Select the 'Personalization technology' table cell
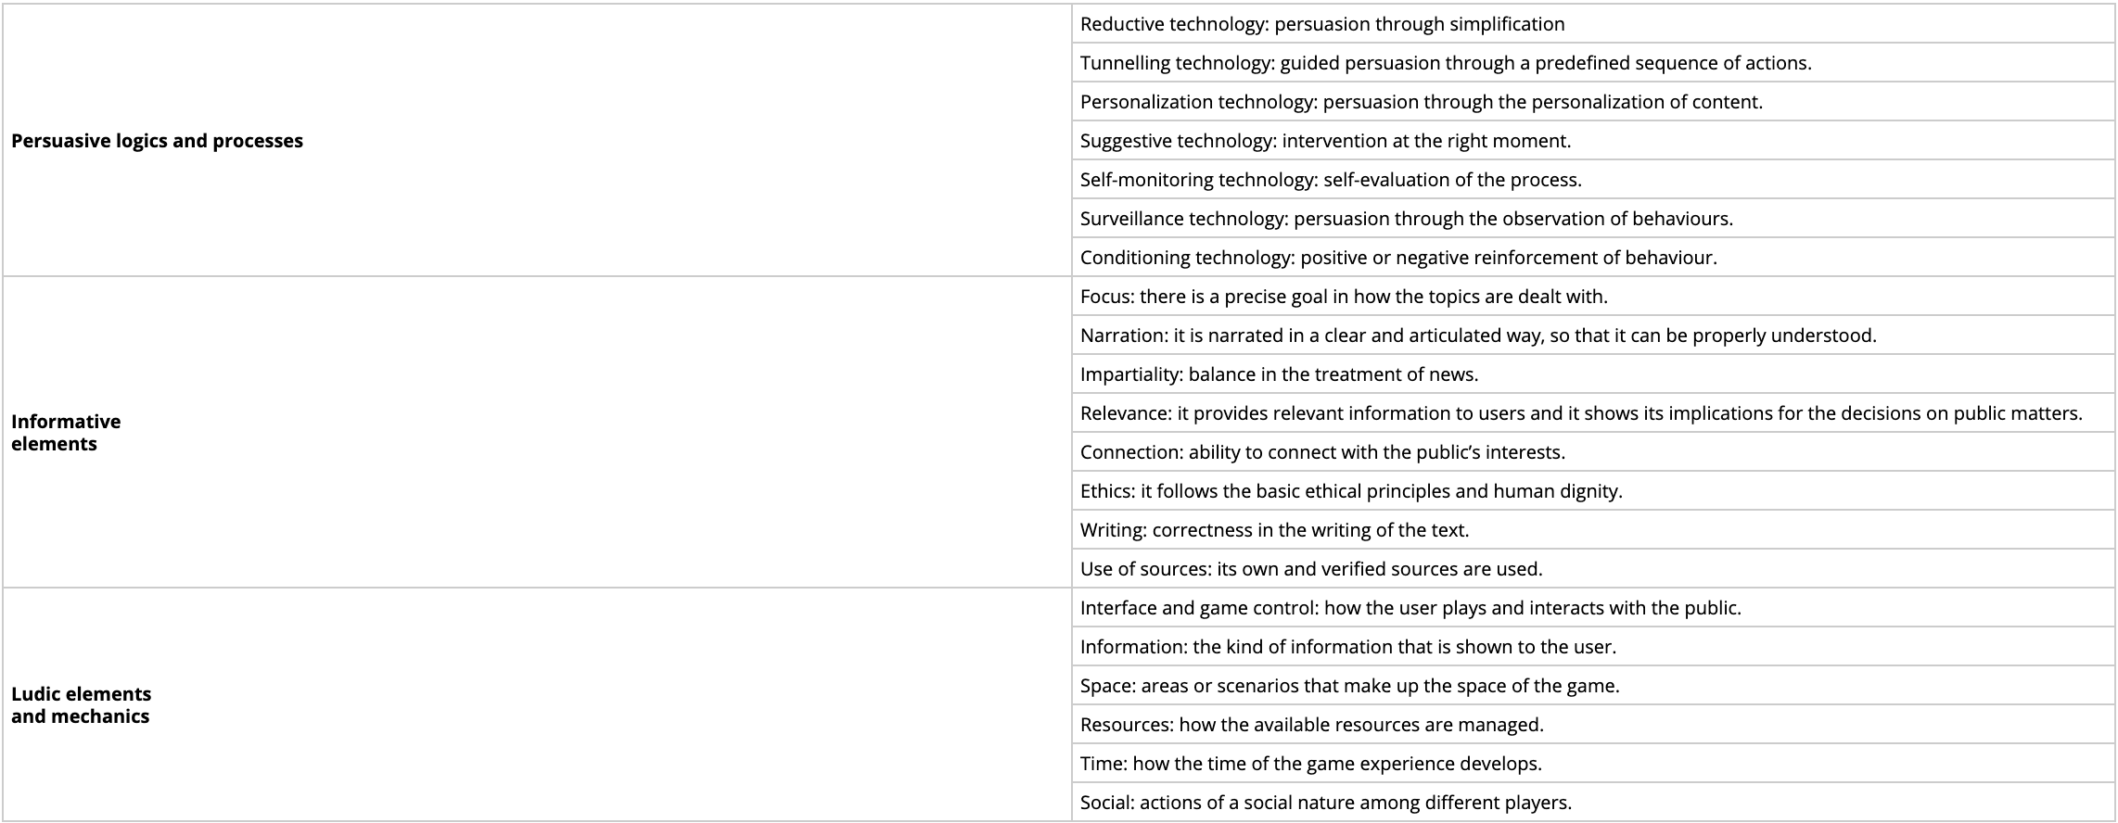The image size is (2118, 823). [1421, 102]
